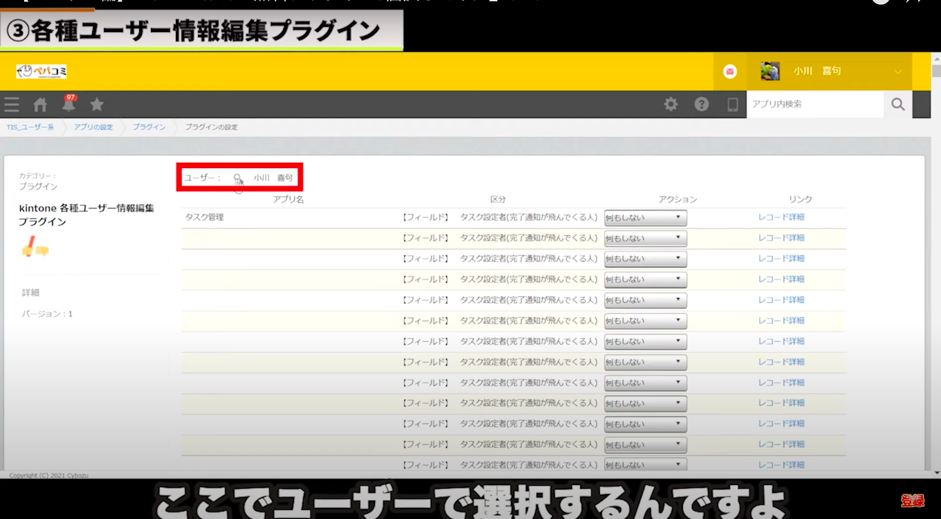Go to プラグイン breadcrumb

149,127
